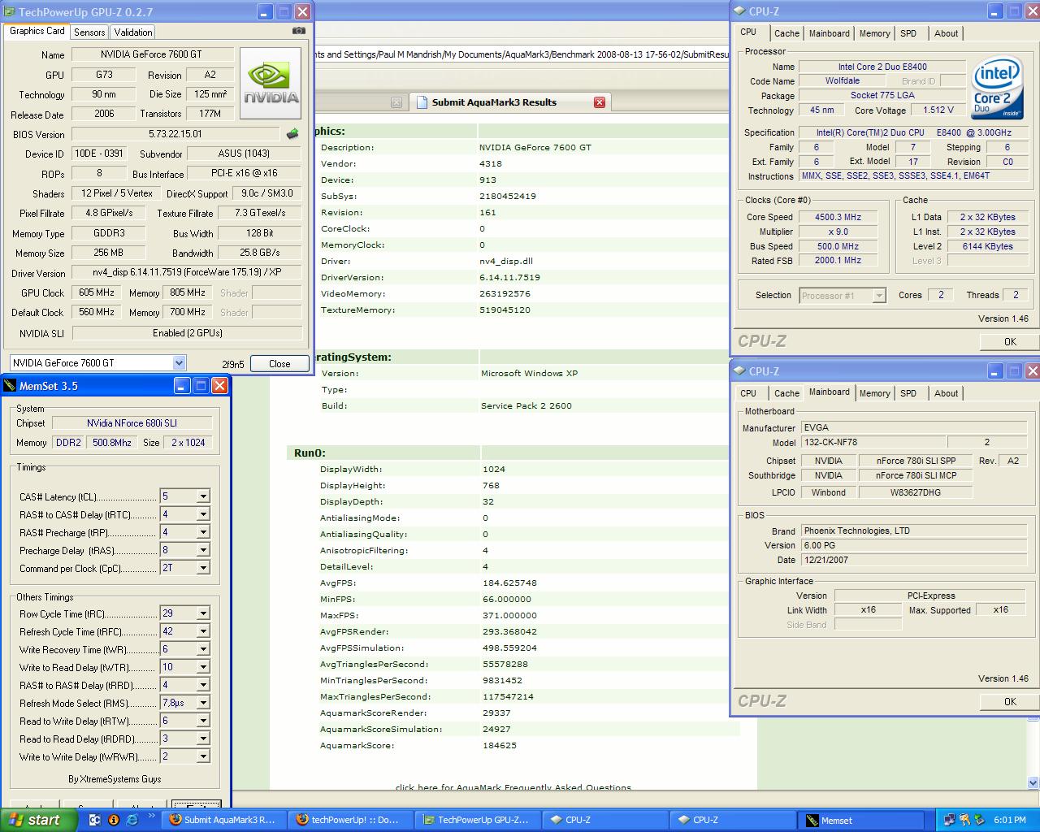Image resolution: width=1040 pixels, height=832 pixels.
Task: Click the taskbar clock showing 6:01 PM
Action: [x=1009, y=820]
